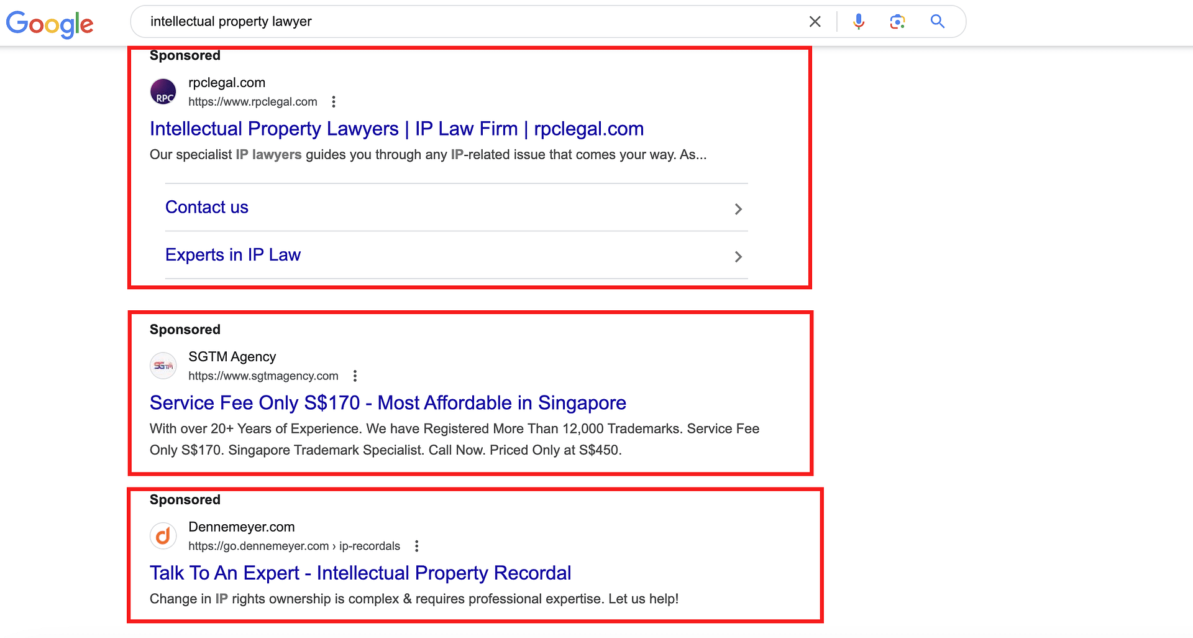Viewport: 1193px width, 638px height.
Task: Clear the search box with the X icon
Action: 815,22
